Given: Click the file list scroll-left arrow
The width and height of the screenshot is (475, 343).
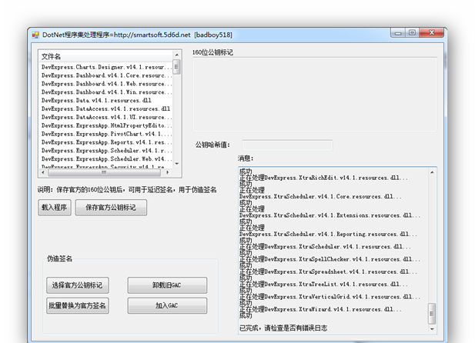Looking at the screenshot, I should coord(43,172).
